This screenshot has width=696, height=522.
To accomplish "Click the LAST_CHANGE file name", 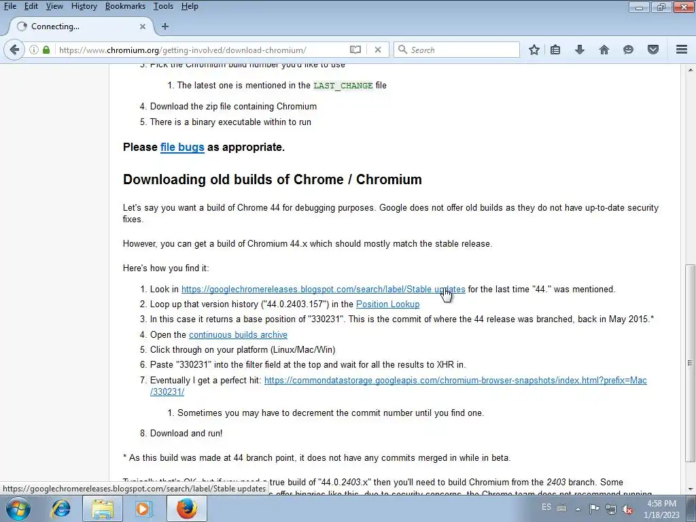I will click(343, 86).
